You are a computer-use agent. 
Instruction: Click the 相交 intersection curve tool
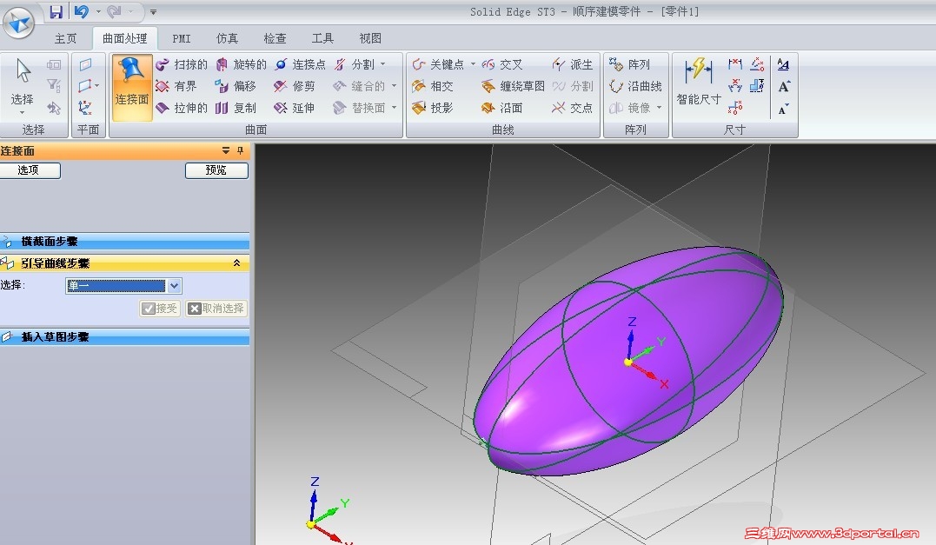tap(433, 87)
